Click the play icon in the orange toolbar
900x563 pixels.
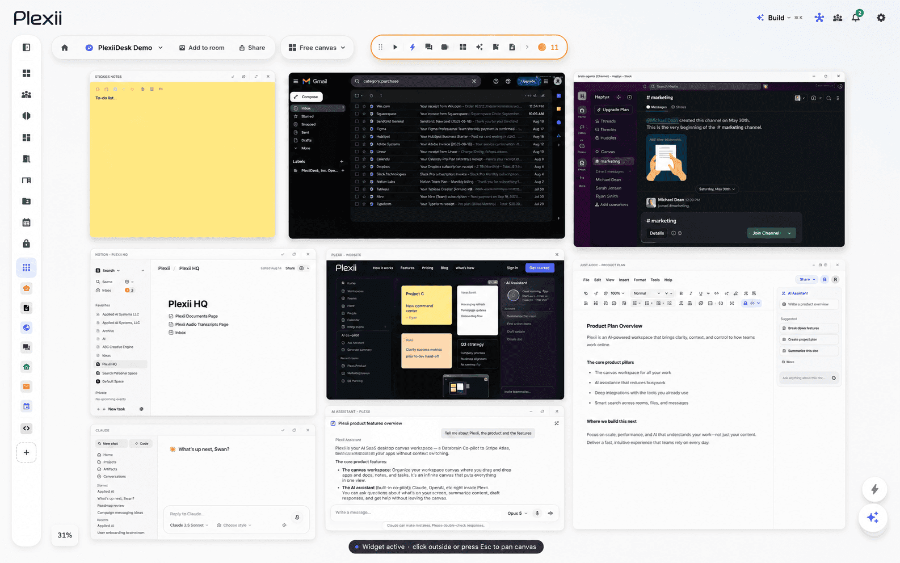point(396,47)
